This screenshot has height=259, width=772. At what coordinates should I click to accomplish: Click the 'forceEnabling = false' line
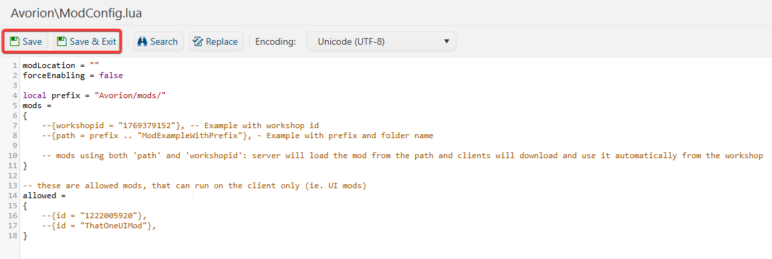tap(72, 75)
